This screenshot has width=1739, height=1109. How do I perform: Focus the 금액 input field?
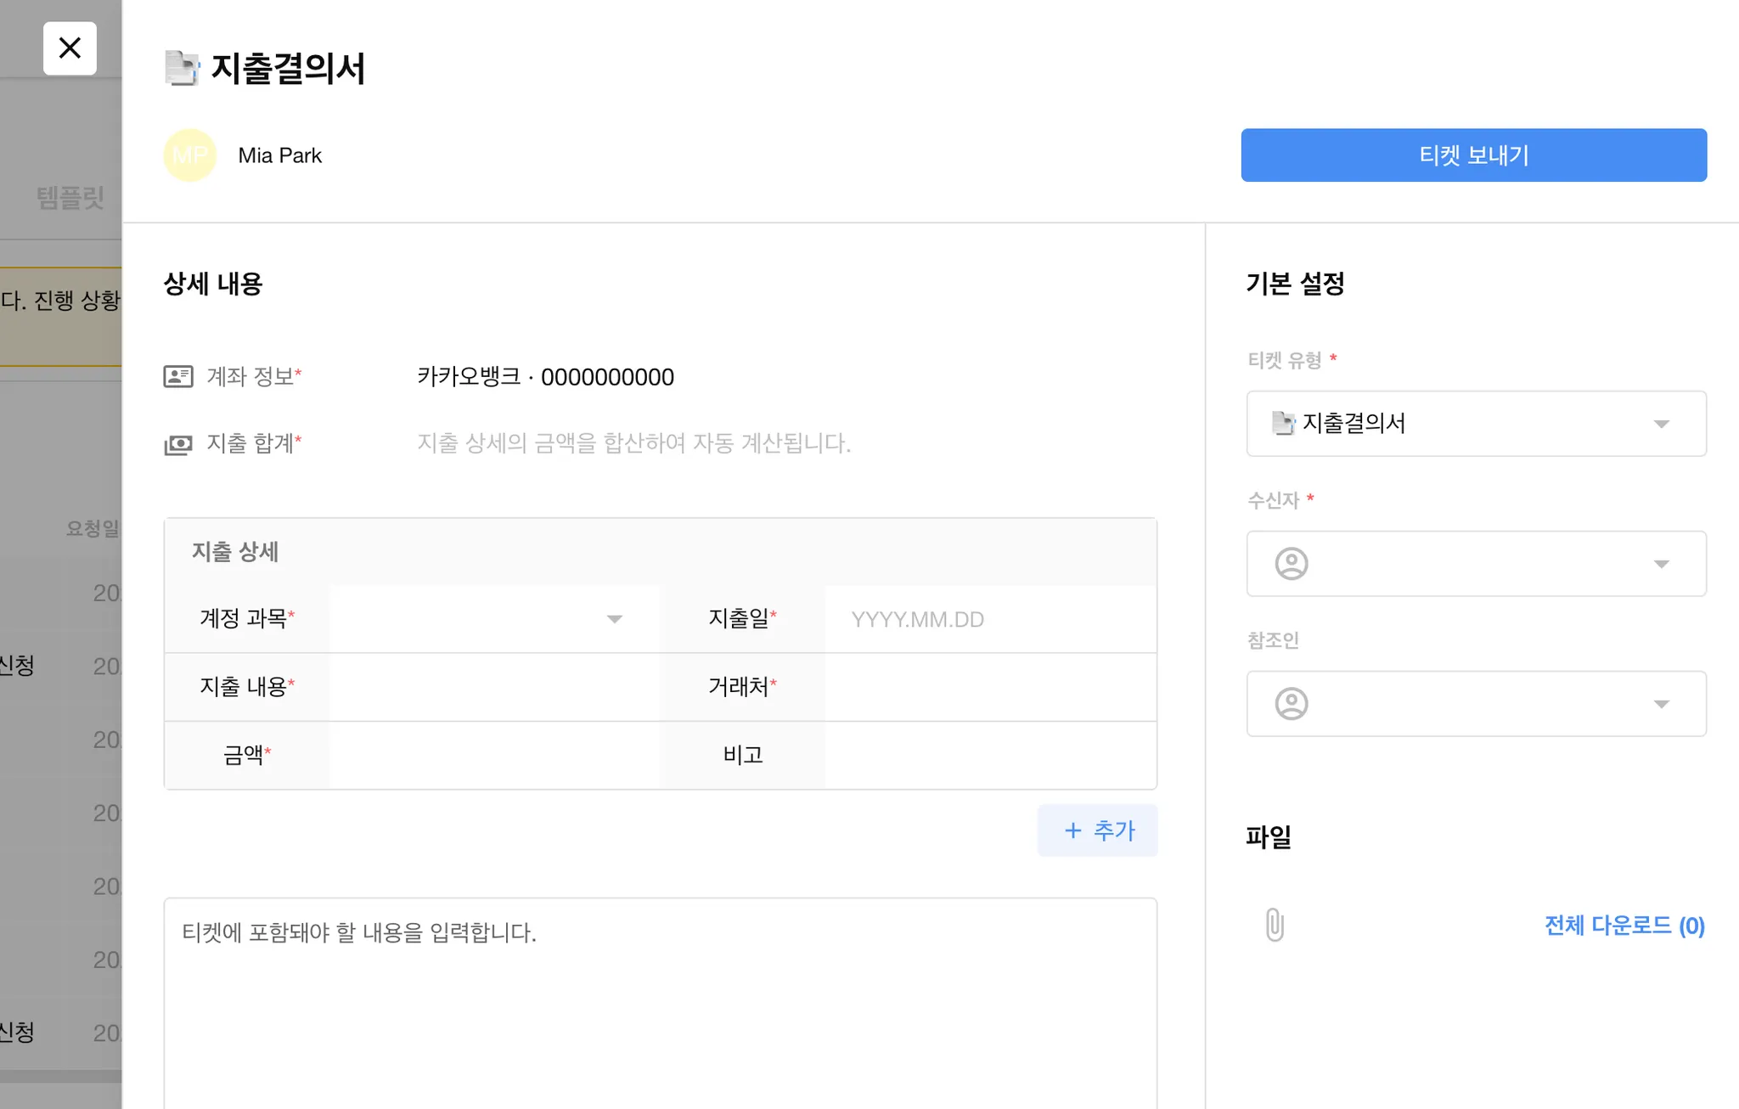(x=493, y=755)
